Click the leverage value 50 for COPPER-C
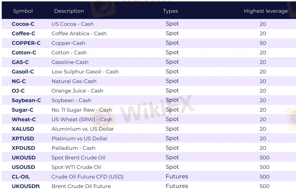 click(263, 43)
